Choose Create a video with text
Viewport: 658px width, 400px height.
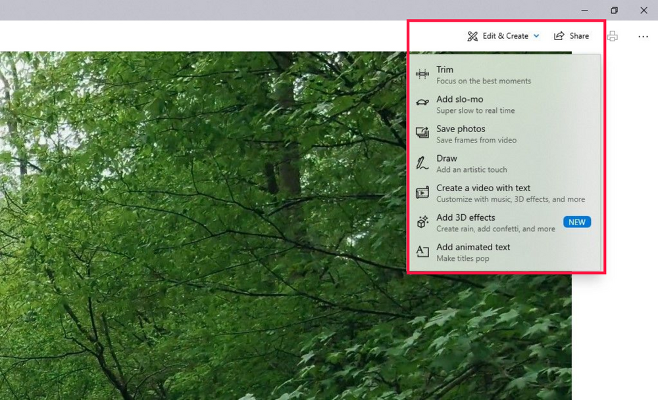tap(483, 188)
